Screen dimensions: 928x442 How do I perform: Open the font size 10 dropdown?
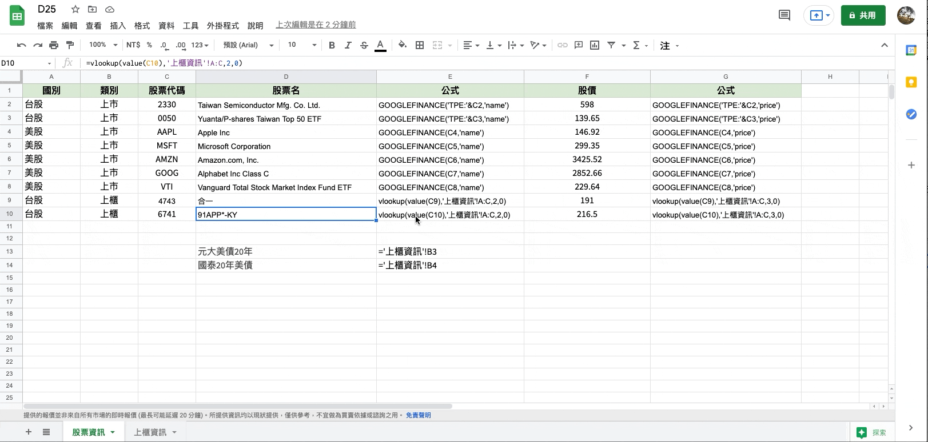(x=302, y=45)
